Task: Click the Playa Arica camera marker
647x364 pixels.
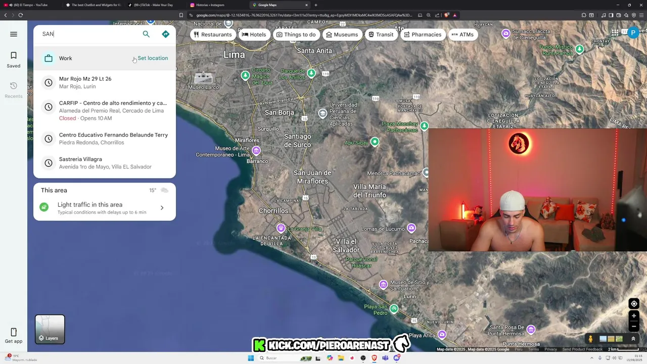Action: pyautogui.click(x=442, y=335)
